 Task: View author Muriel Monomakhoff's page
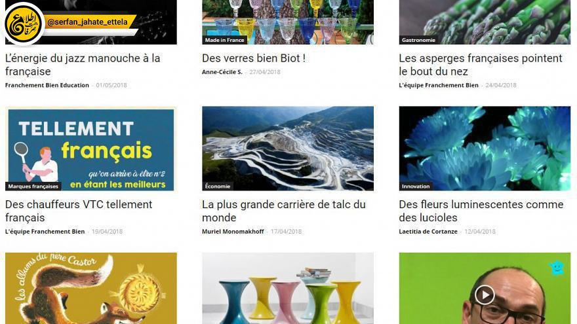click(233, 232)
